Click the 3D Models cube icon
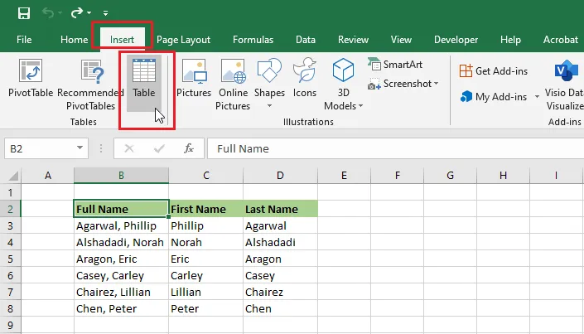This screenshot has height=334, width=584. pos(343,70)
